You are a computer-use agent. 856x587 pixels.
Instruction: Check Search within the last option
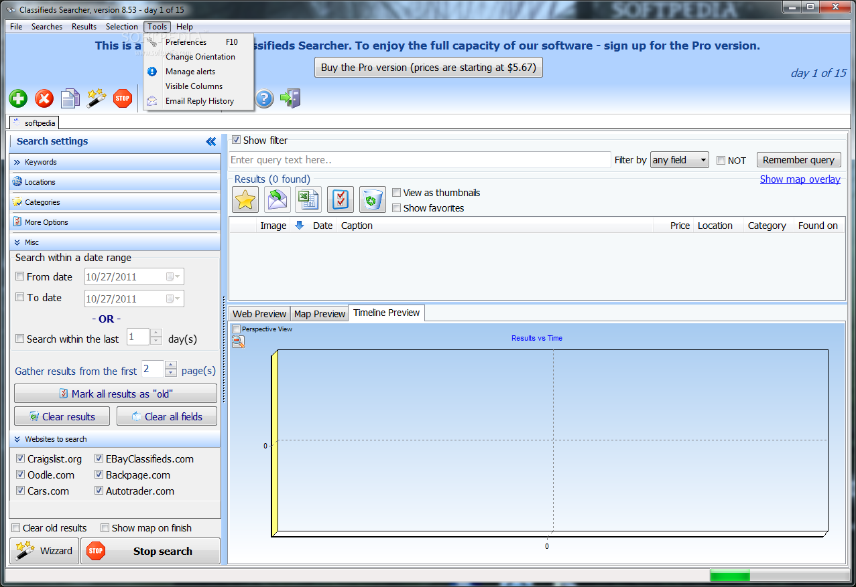click(x=19, y=339)
